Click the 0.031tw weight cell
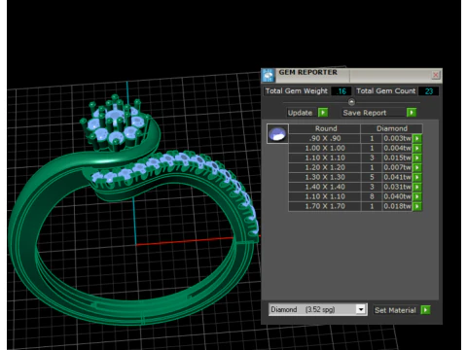This screenshot has height=350, width=467. pyautogui.click(x=397, y=187)
